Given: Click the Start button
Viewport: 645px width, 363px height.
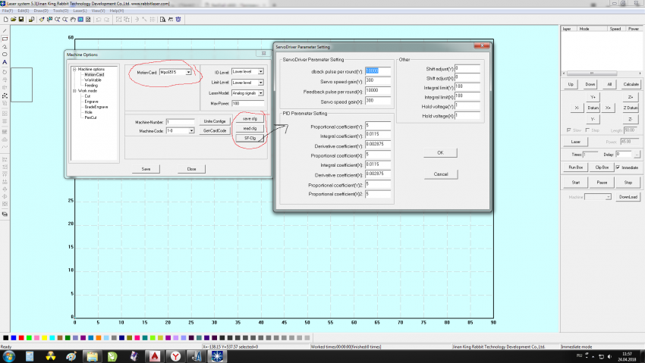Looking at the screenshot, I should coord(575,183).
